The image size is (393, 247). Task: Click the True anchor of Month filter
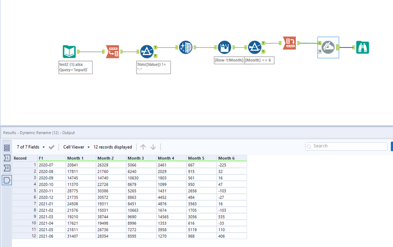[264, 43]
